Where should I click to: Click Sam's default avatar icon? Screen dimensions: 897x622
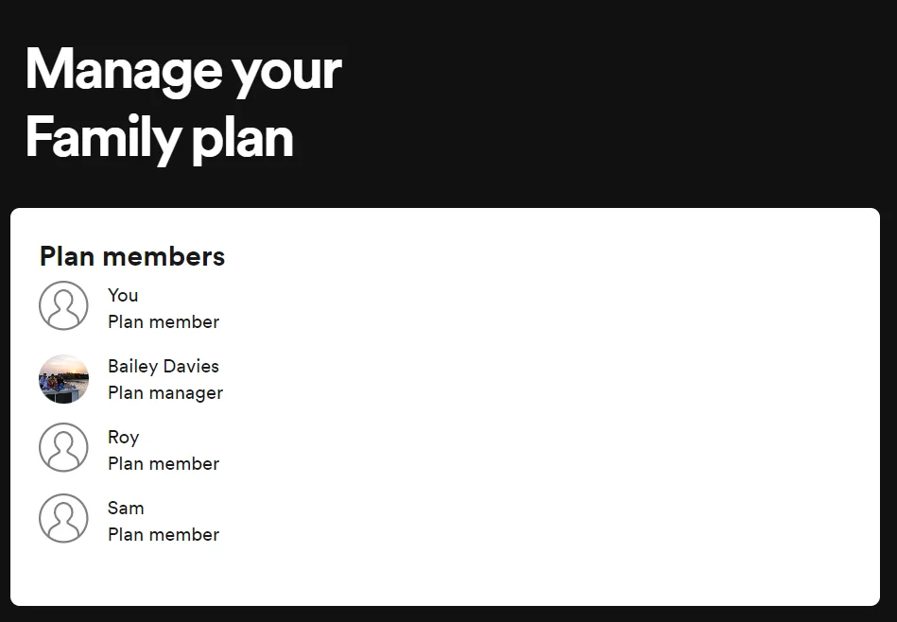pyautogui.click(x=63, y=518)
